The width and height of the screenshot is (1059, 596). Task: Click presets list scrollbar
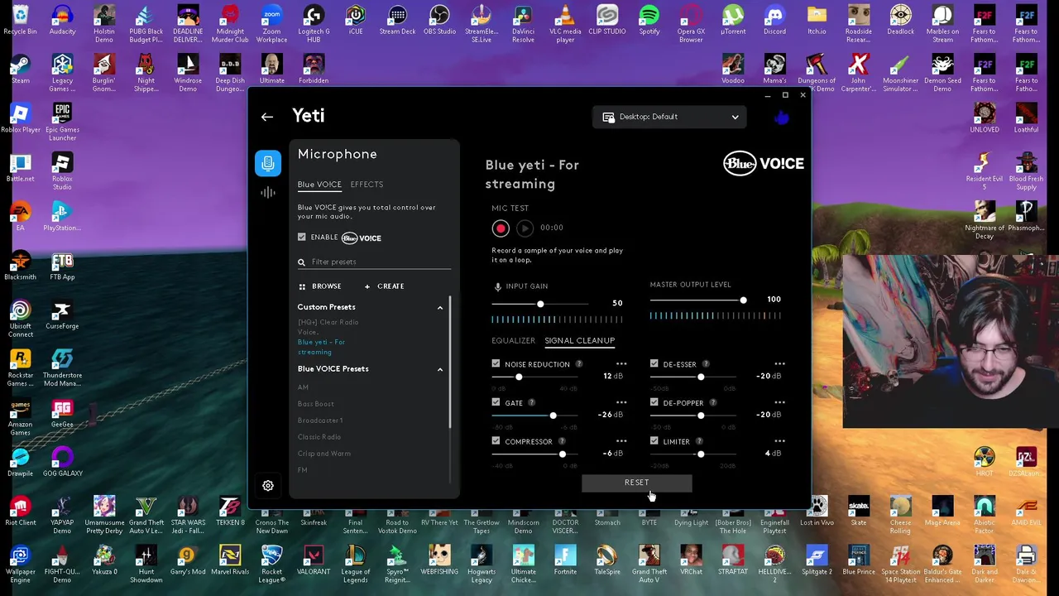tap(451, 361)
